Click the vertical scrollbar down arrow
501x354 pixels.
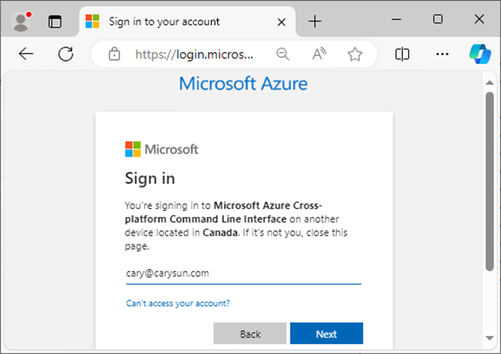(489, 337)
